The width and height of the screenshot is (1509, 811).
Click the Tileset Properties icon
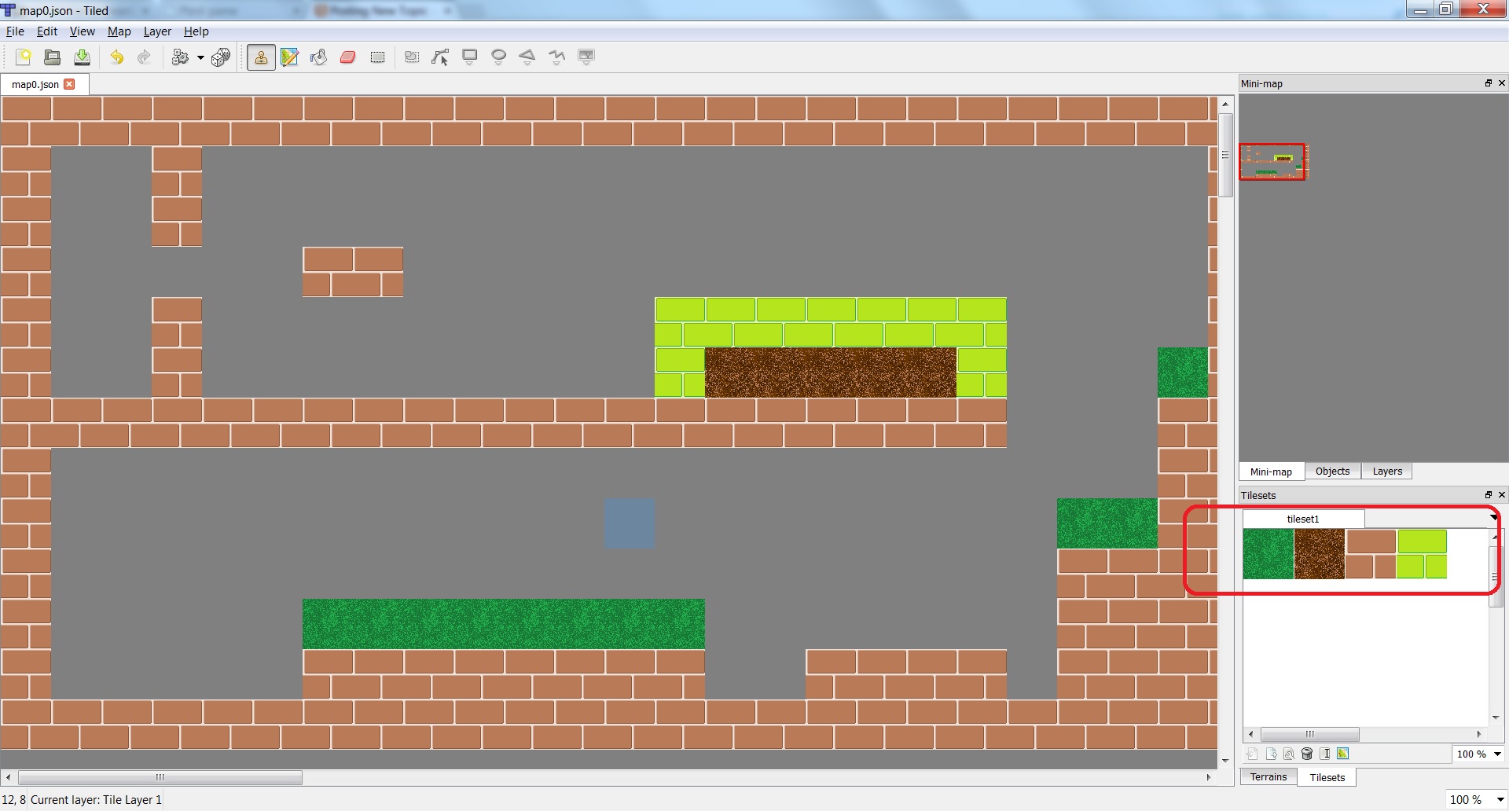click(1289, 754)
